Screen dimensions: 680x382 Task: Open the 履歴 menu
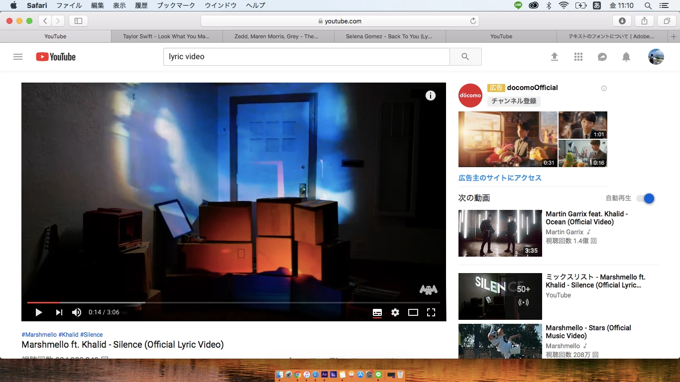(141, 5)
